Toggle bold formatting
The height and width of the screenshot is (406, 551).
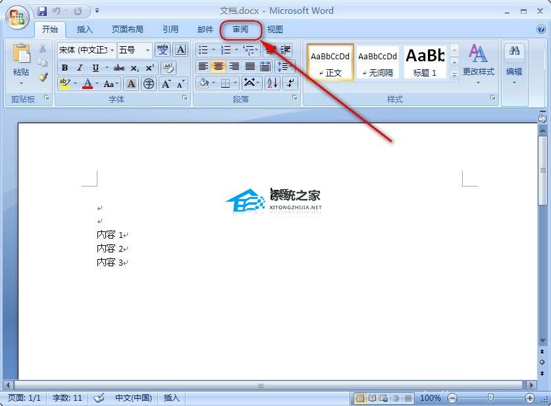tap(65, 68)
